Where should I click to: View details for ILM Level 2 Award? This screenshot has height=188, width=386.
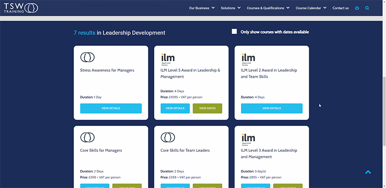point(271,108)
